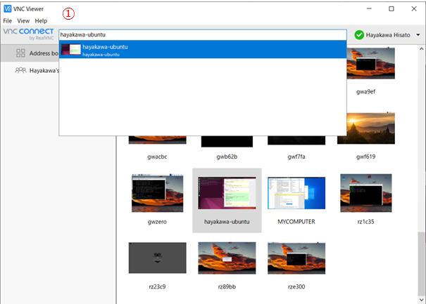Click Hayakawa's team people icon
This screenshot has height=304, width=426.
point(21,71)
